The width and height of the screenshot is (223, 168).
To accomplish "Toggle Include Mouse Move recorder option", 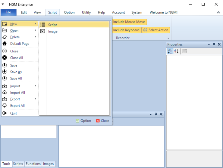I will (x=129, y=22).
